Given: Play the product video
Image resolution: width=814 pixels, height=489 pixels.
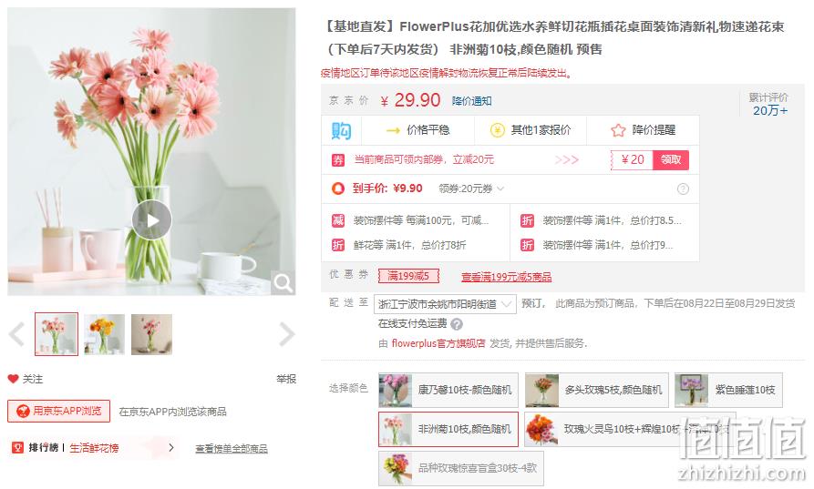Looking at the screenshot, I should 151,219.
